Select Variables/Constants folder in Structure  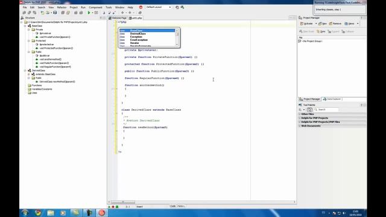[x=42, y=89]
